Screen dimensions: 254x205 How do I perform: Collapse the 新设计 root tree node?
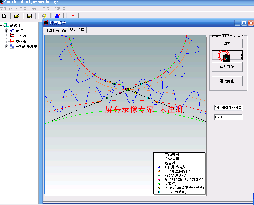1,25
